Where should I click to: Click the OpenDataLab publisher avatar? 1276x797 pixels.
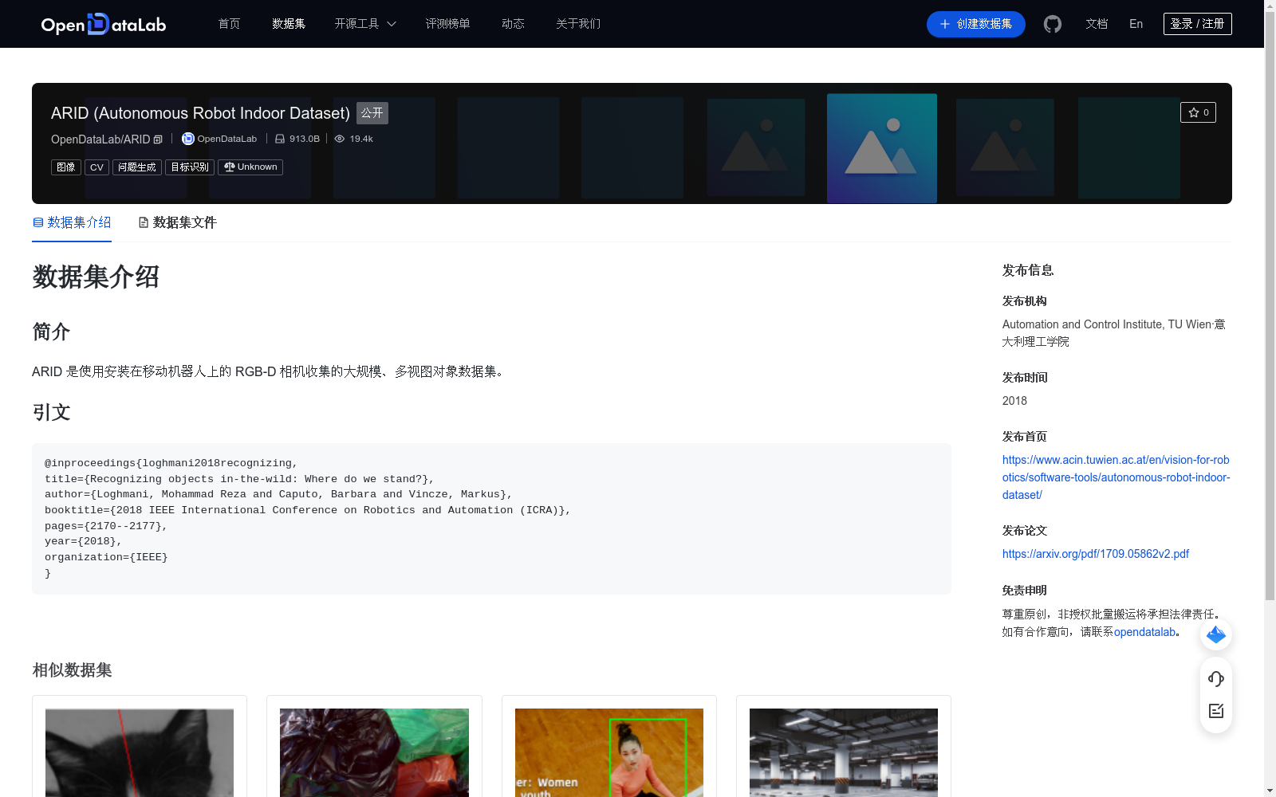tap(188, 139)
